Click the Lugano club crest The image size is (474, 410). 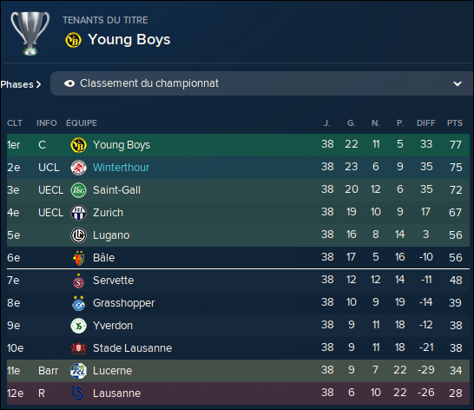click(79, 235)
